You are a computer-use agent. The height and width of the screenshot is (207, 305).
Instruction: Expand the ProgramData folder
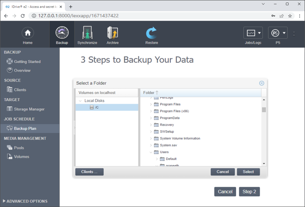point(151,118)
